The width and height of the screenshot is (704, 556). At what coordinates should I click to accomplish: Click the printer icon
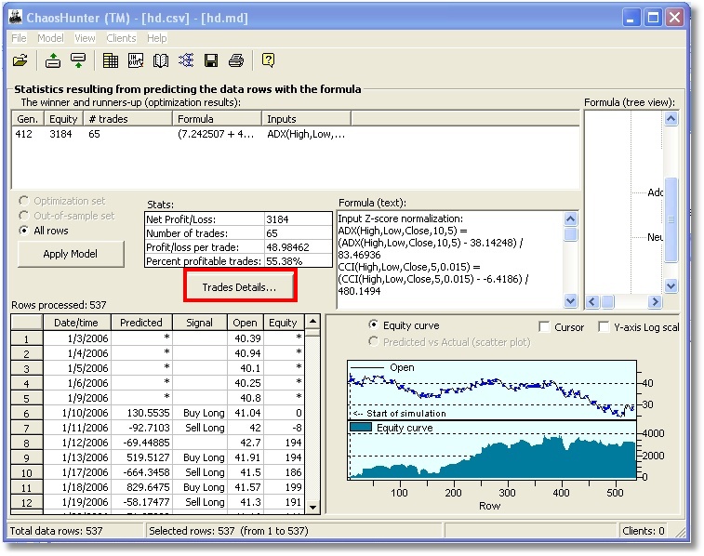[x=236, y=60]
